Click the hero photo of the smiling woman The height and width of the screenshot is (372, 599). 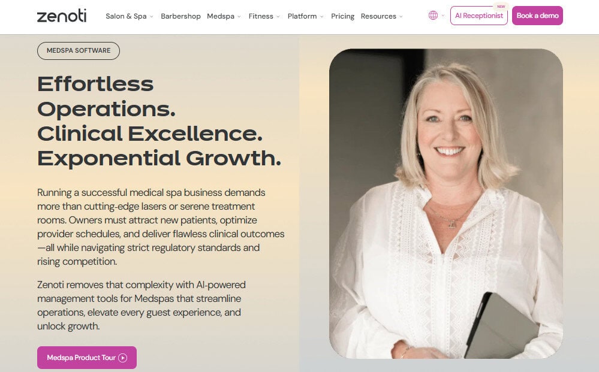tap(446, 204)
